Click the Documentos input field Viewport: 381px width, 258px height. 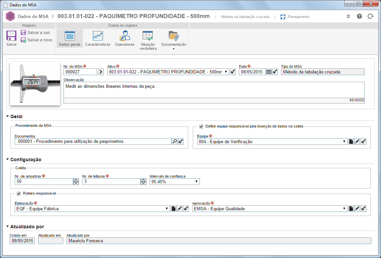pos(93,142)
